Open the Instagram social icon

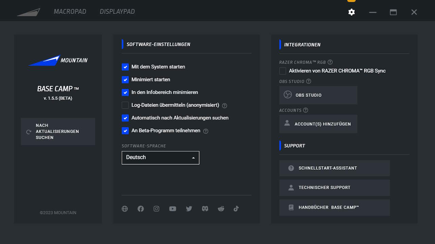(x=156, y=209)
